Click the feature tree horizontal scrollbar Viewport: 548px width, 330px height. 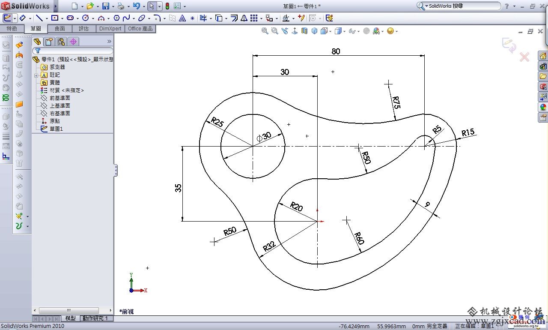[x=68, y=310]
